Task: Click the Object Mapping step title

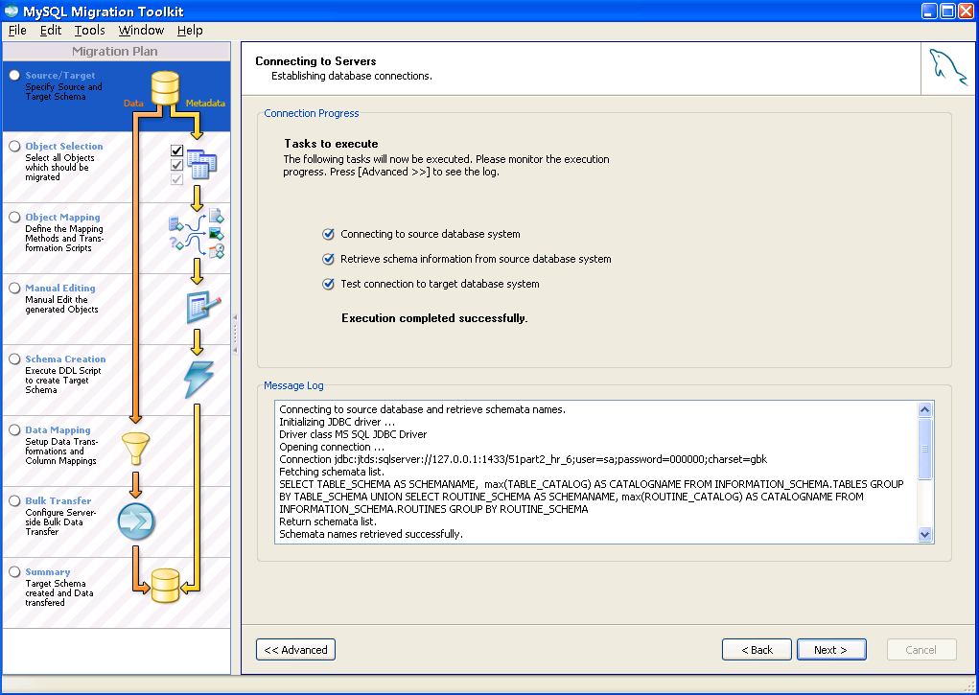Action: point(62,218)
